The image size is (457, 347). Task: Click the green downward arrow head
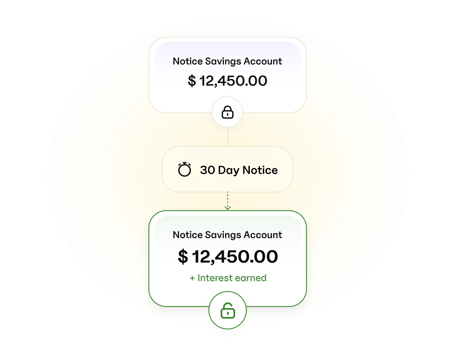(228, 207)
